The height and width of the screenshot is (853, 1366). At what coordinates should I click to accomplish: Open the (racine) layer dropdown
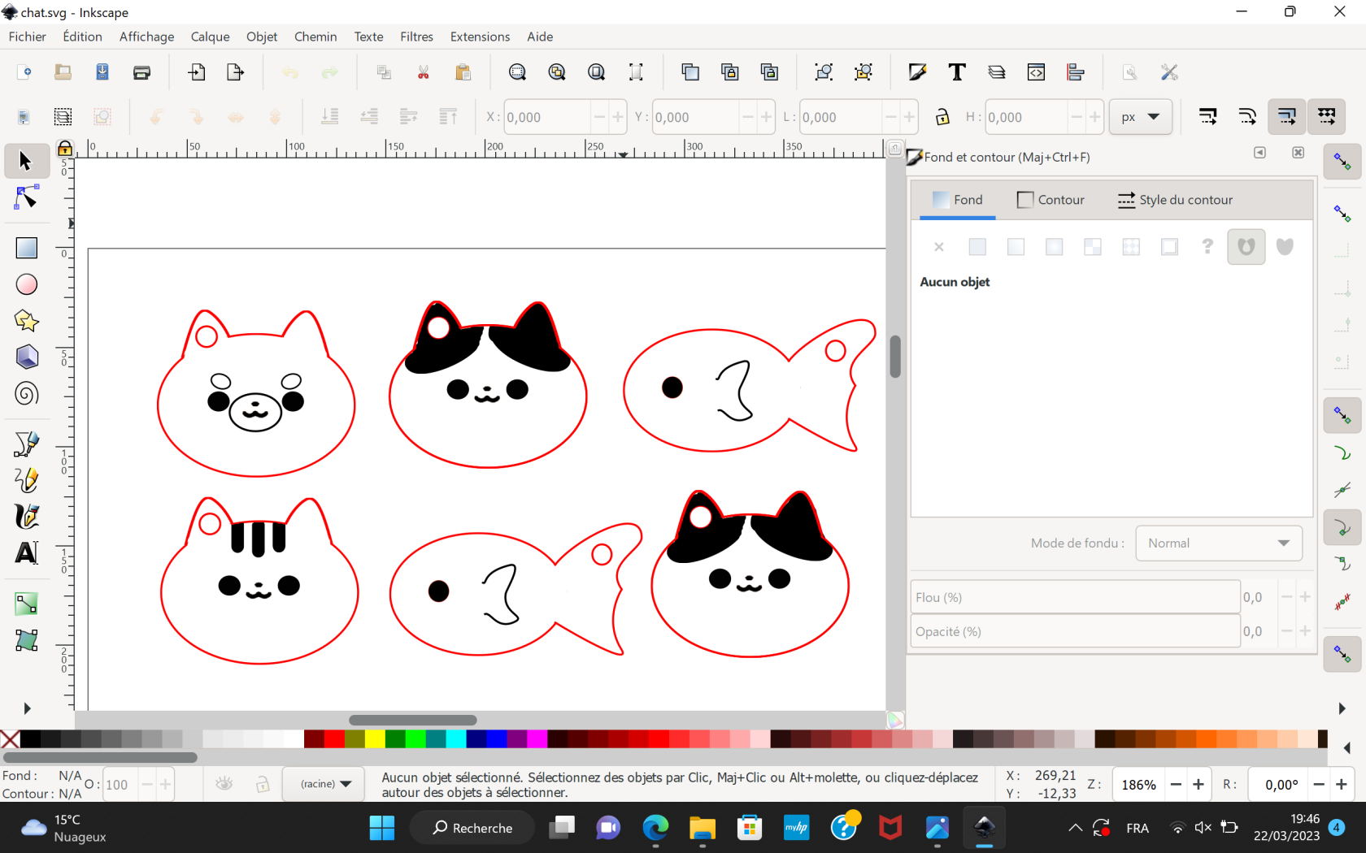tap(325, 784)
